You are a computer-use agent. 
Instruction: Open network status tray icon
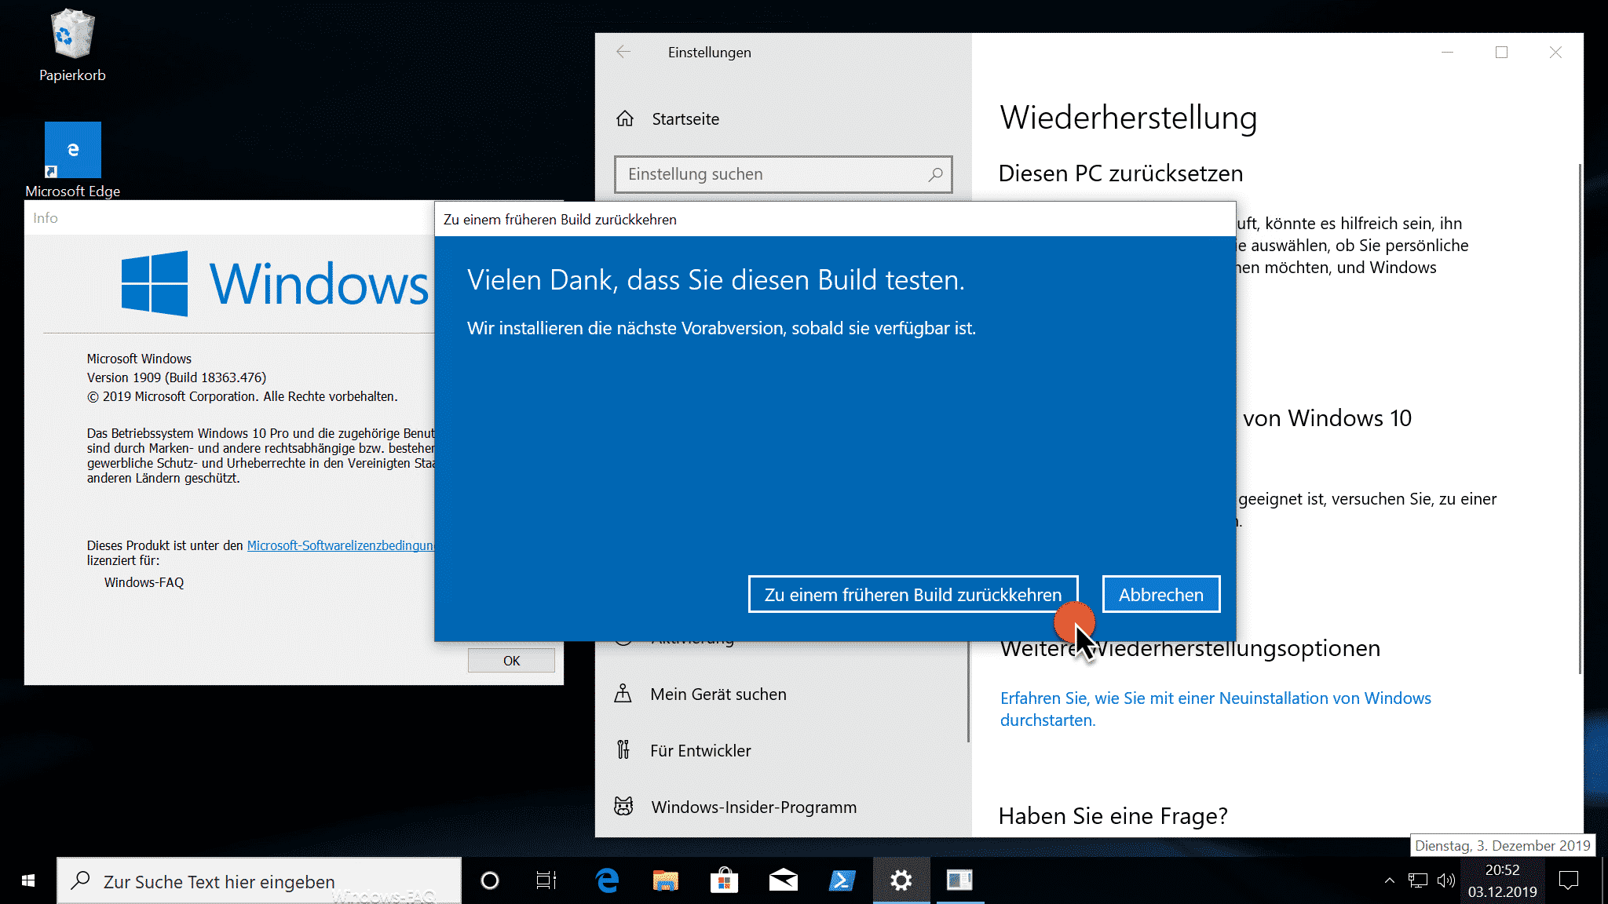coord(1417,880)
